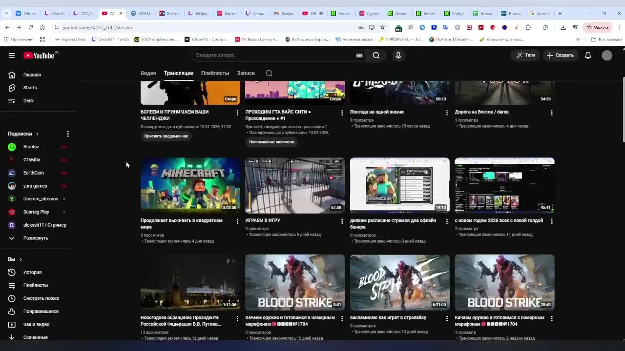Open options for ИГРАЕМ В ИГРУ video
Image resolution: width=625 pixels, height=351 pixels.
(x=342, y=221)
